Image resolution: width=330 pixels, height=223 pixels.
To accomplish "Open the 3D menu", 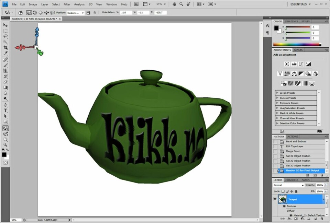I will pos(90,4).
